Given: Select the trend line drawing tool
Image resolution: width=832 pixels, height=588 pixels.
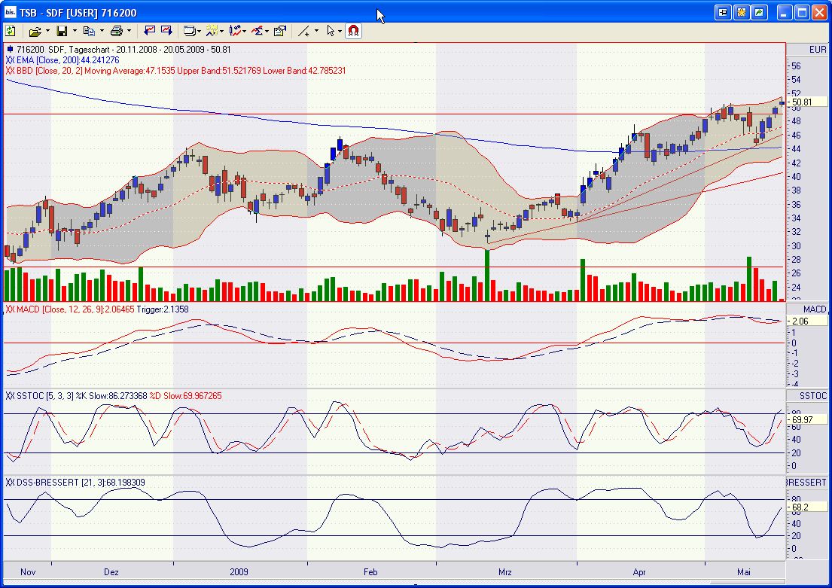Looking at the screenshot, I should click(304, 32).
